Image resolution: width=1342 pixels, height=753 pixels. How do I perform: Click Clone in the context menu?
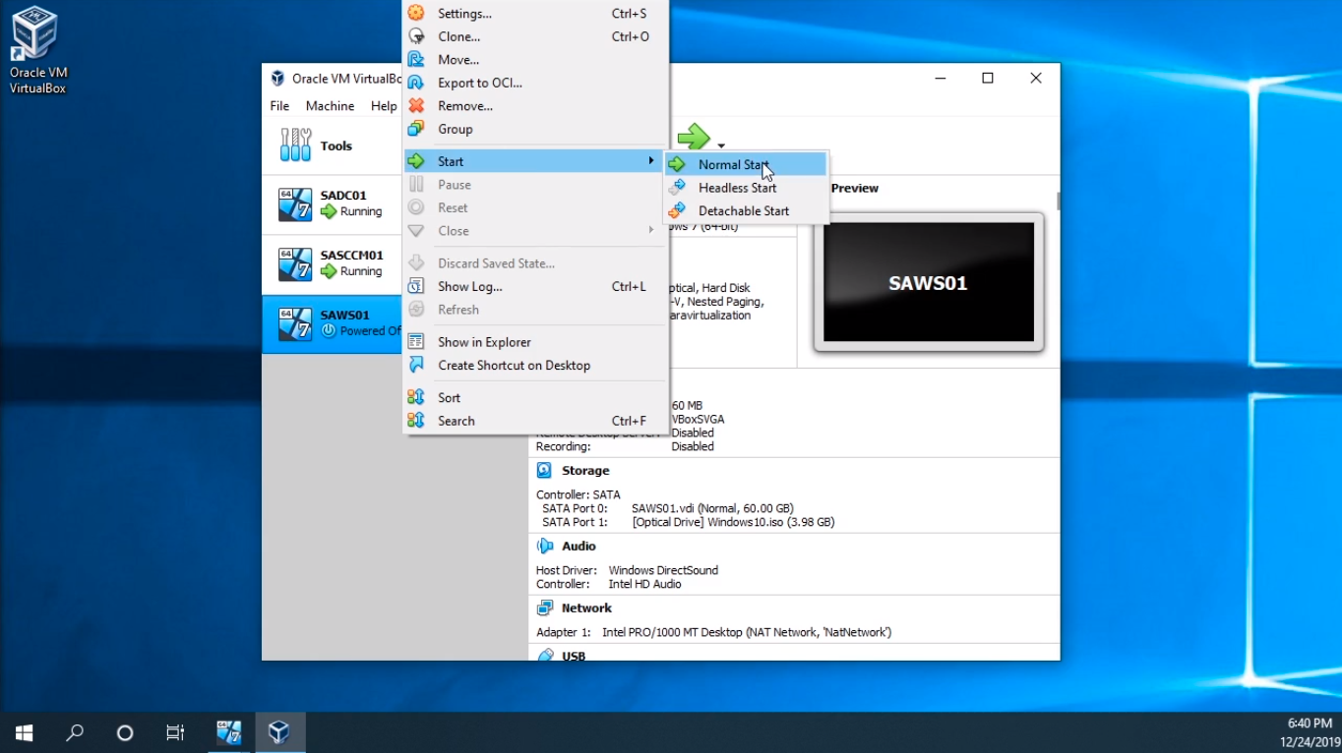(x=458, y=37)
